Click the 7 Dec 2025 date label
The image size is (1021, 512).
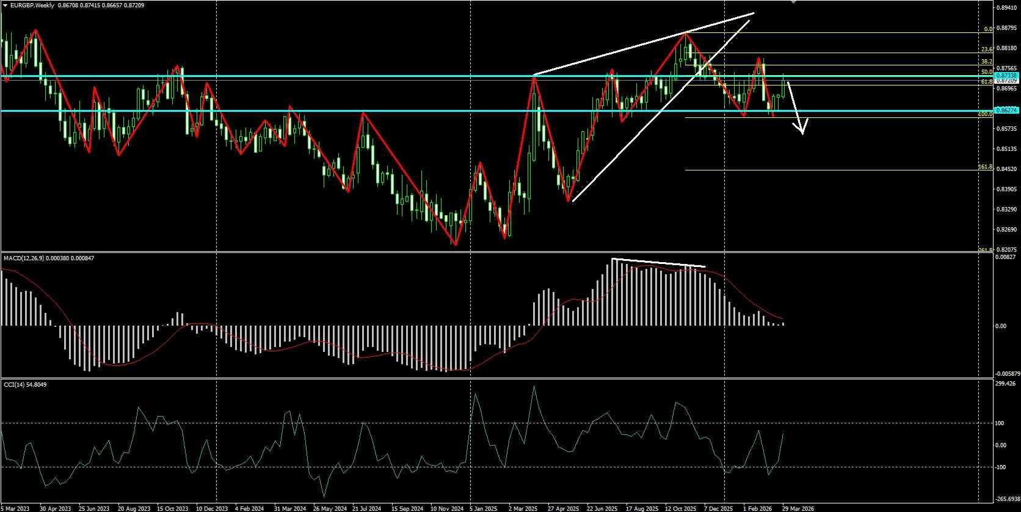718,508
